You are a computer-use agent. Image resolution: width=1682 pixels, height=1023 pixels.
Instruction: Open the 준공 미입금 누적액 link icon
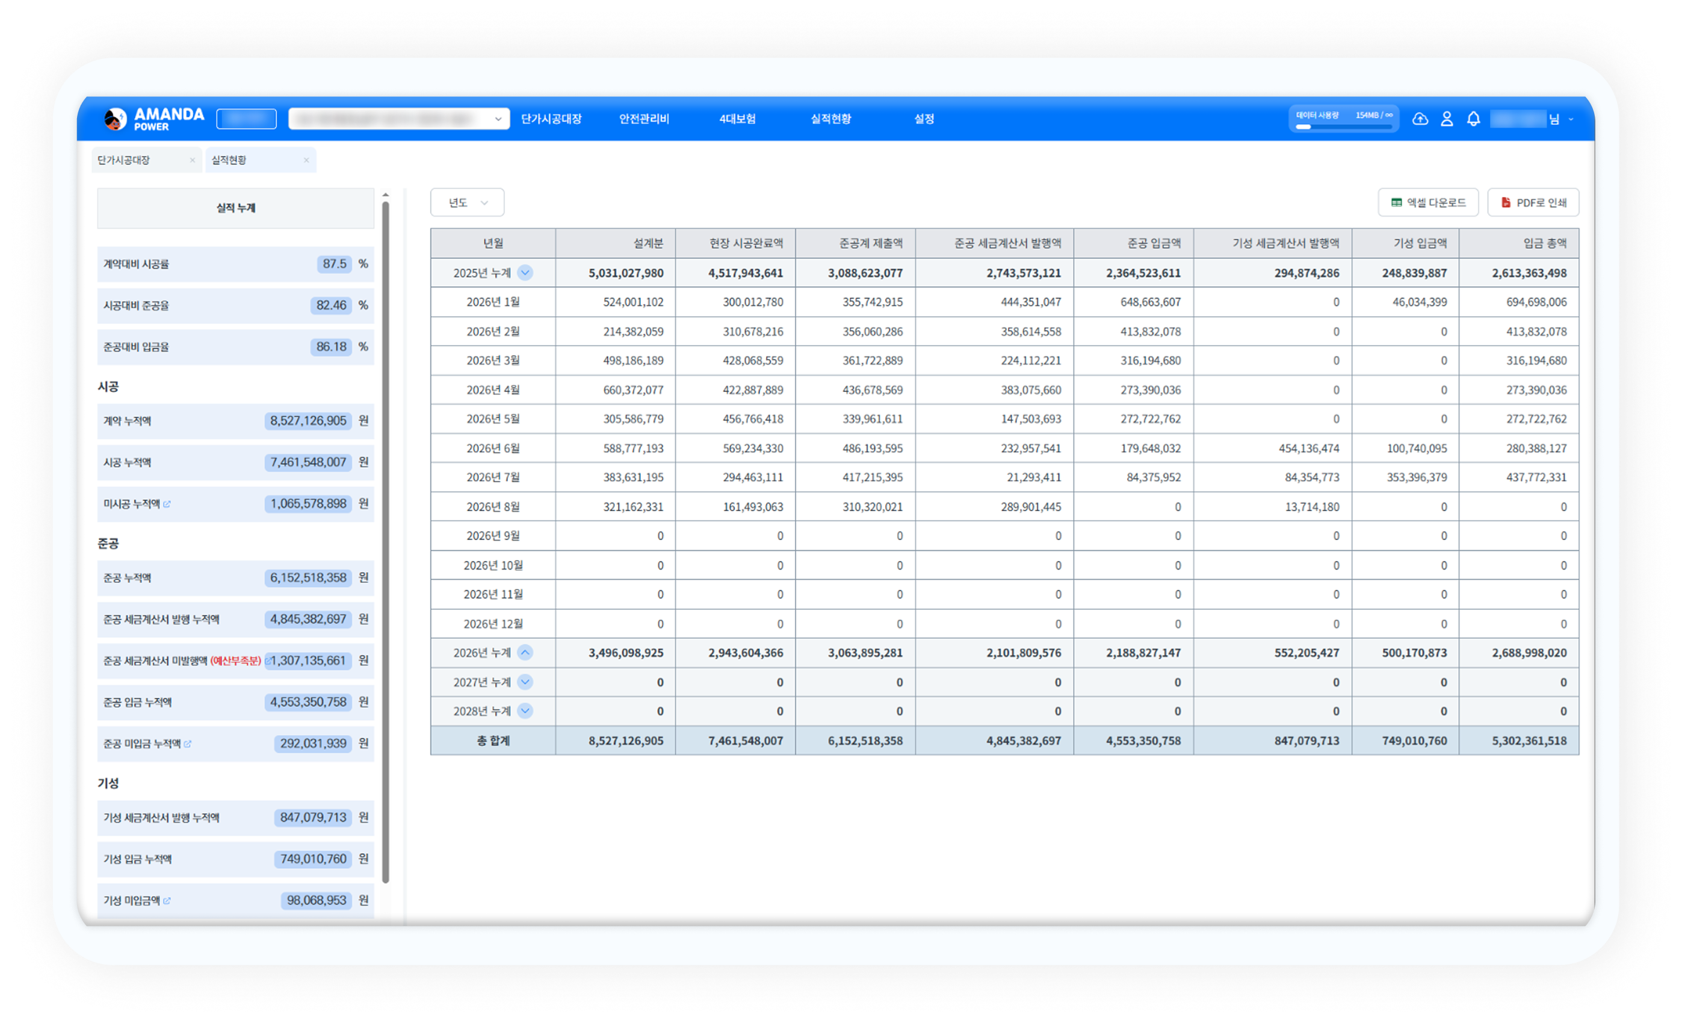pos(187,744)
